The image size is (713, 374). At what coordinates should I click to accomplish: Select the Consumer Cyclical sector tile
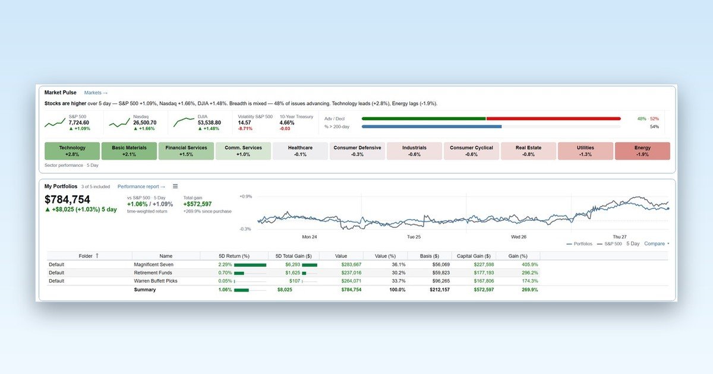pos(471,151)
